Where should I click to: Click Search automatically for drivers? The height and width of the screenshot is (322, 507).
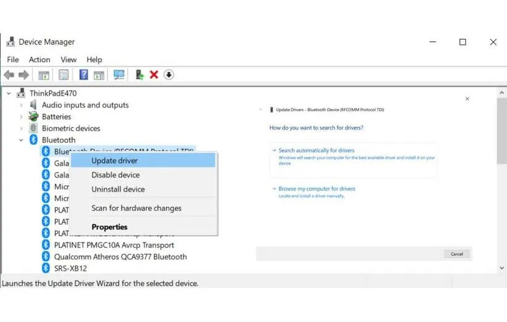(316, 151)
